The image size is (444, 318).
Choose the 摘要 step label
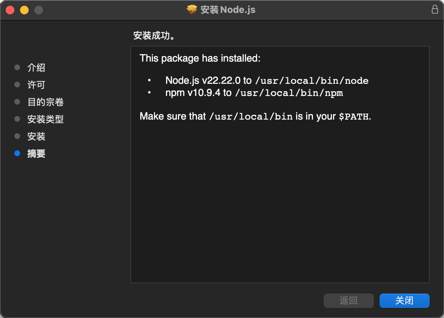(x=36, y=154)
